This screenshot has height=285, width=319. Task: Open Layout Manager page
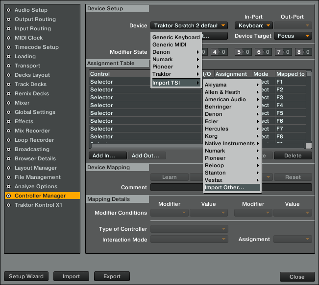pos(36,168)
